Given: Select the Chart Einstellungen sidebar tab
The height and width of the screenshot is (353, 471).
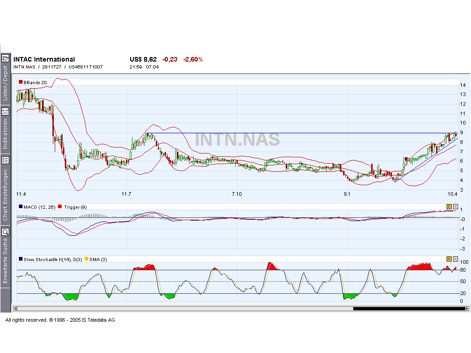Looking at the screenshot, I should (5, 195).
